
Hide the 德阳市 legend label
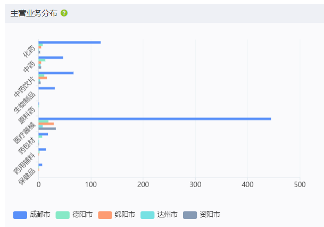(x=82, y=214)
